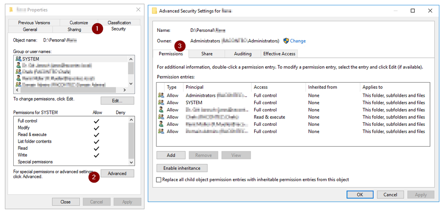The image size is (442, 219).
Task: Click folder icon in Properties title bar
Action: pyautogui.click(x=11, y=10)
